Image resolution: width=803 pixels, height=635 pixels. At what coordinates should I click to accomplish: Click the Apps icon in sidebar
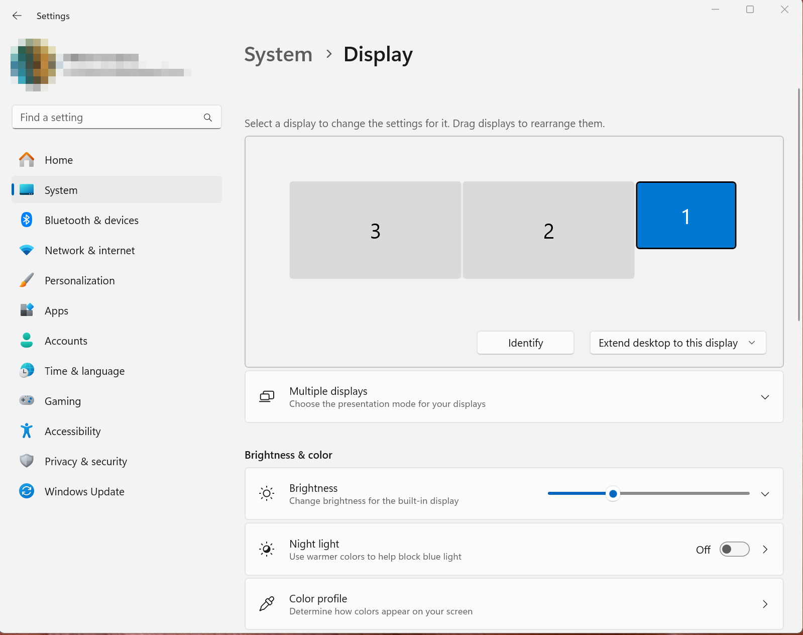tap(27, 310)
